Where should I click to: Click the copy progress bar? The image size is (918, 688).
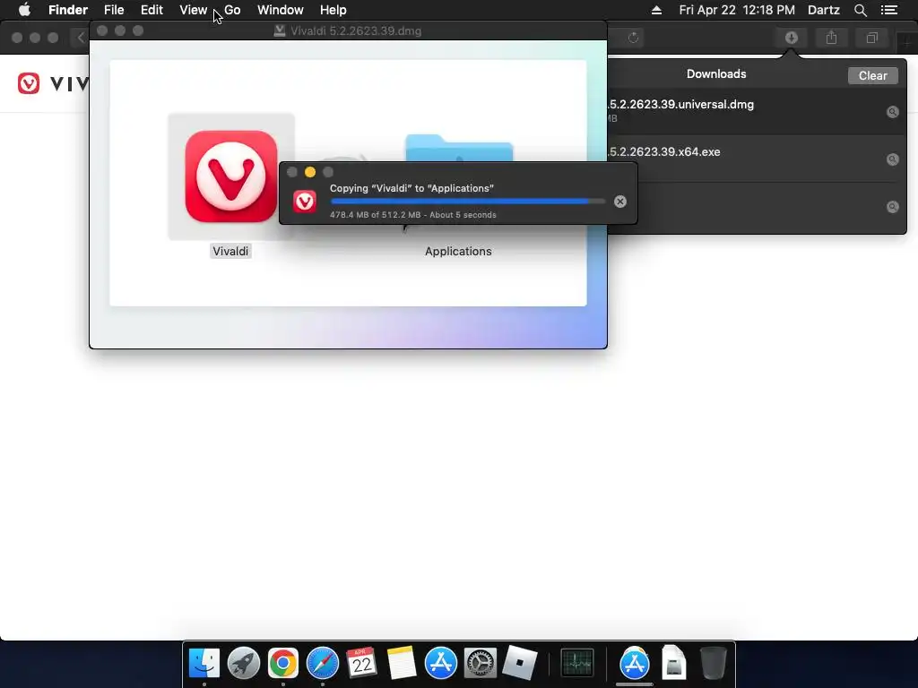[468, 202]
